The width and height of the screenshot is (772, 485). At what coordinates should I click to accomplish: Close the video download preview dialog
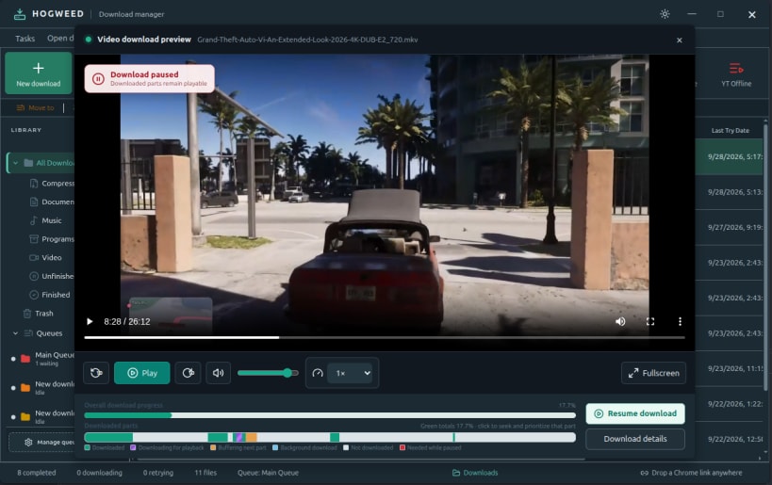(680, 40)
